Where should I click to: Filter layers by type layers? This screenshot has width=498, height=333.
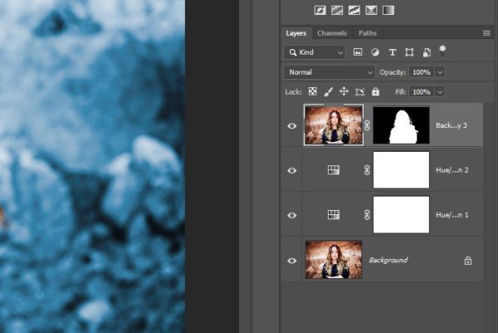coord(393,52)
